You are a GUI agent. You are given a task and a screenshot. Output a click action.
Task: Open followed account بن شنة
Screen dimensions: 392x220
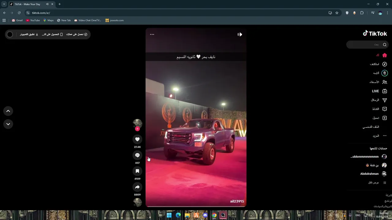tap(376, 165)
